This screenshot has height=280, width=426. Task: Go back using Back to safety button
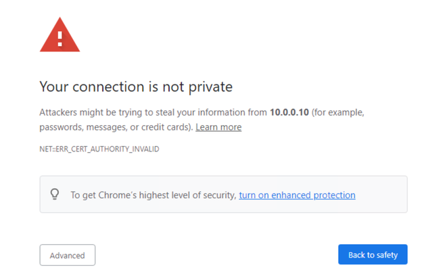(373, 254)
